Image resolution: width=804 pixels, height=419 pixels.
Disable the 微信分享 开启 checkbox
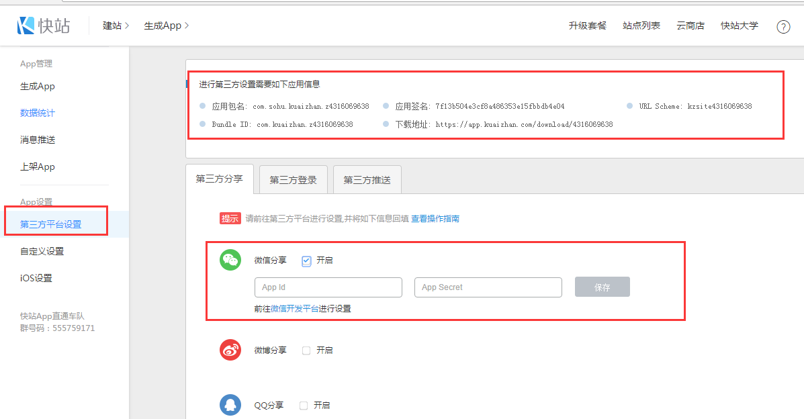click(x=306, y=261)
